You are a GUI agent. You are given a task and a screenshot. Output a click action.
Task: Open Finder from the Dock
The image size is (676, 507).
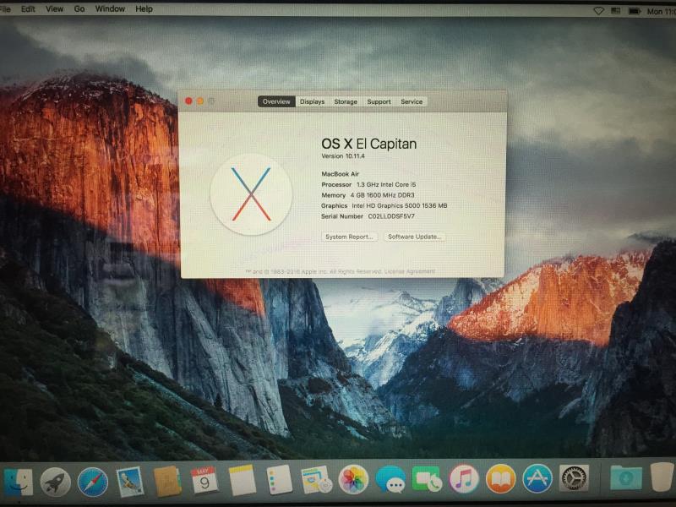17,482
